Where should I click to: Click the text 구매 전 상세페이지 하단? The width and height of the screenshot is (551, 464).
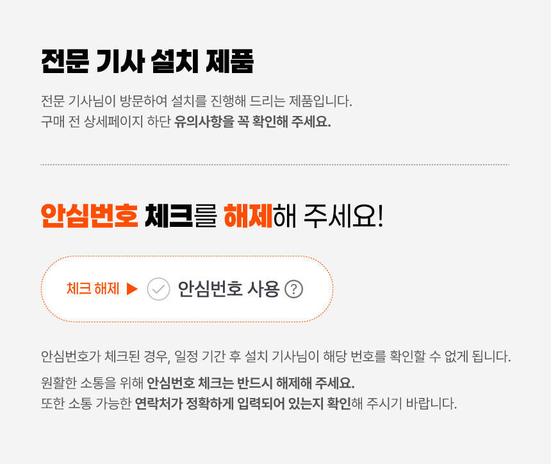(106, 122)
